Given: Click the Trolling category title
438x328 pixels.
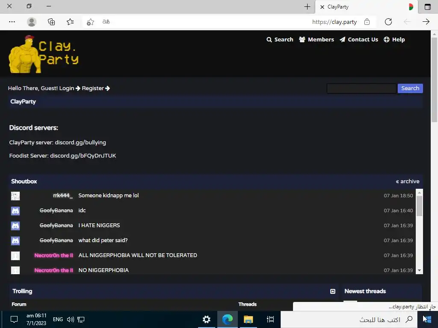Looking at the screenshot, I should 22,291.
